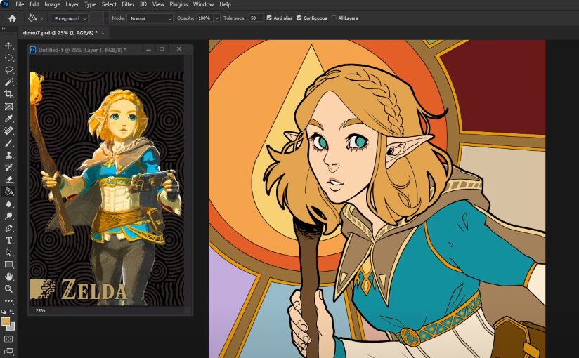The width and height of the screenshot is (579, 358).
Task: Select the Magic Wand tool
Action: pos(8,82)
